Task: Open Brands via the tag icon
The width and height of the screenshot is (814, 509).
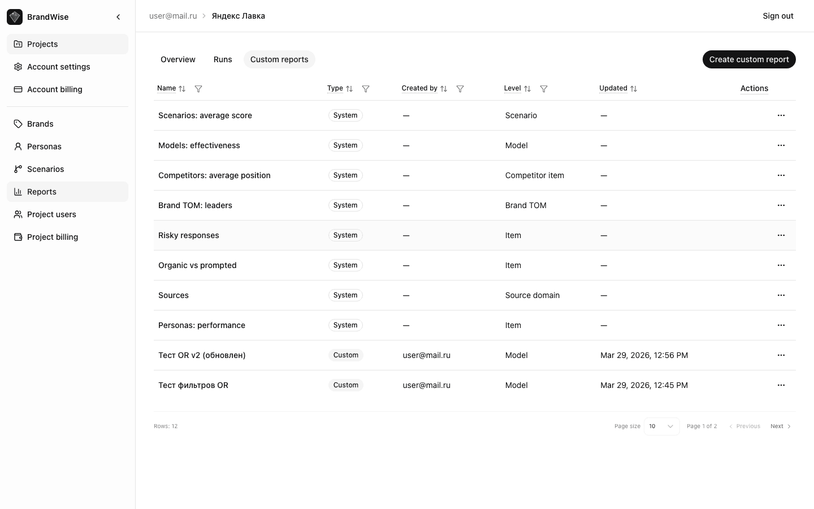Action: pos(18,123)
